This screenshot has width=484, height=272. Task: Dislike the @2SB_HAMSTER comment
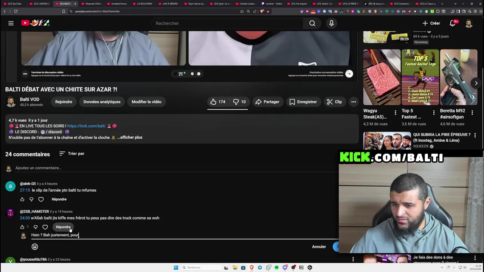coord(36,227)
